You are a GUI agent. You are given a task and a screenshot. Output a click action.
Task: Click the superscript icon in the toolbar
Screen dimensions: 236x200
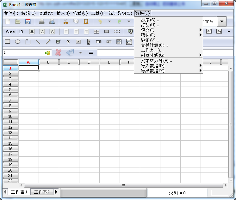coord(209,31)
